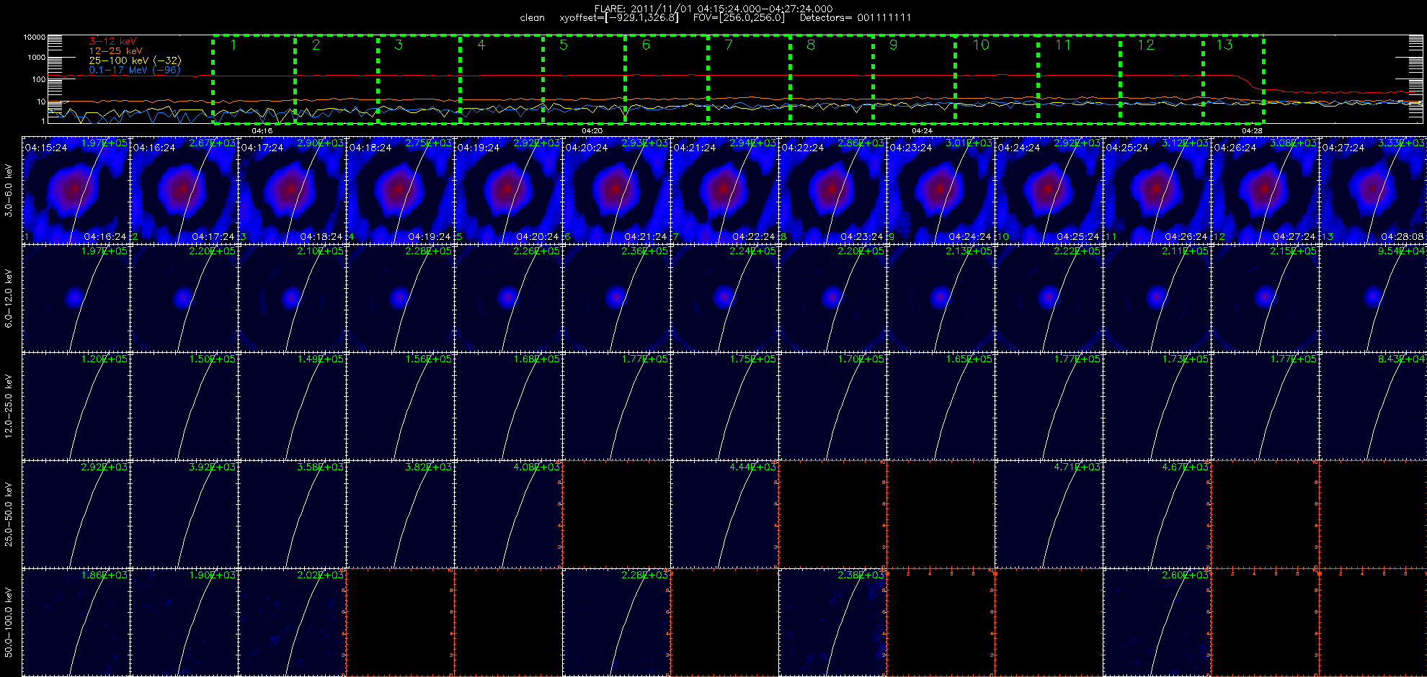Open the 3.0-6.0 keV image for interval 13

pos(1373,189)
